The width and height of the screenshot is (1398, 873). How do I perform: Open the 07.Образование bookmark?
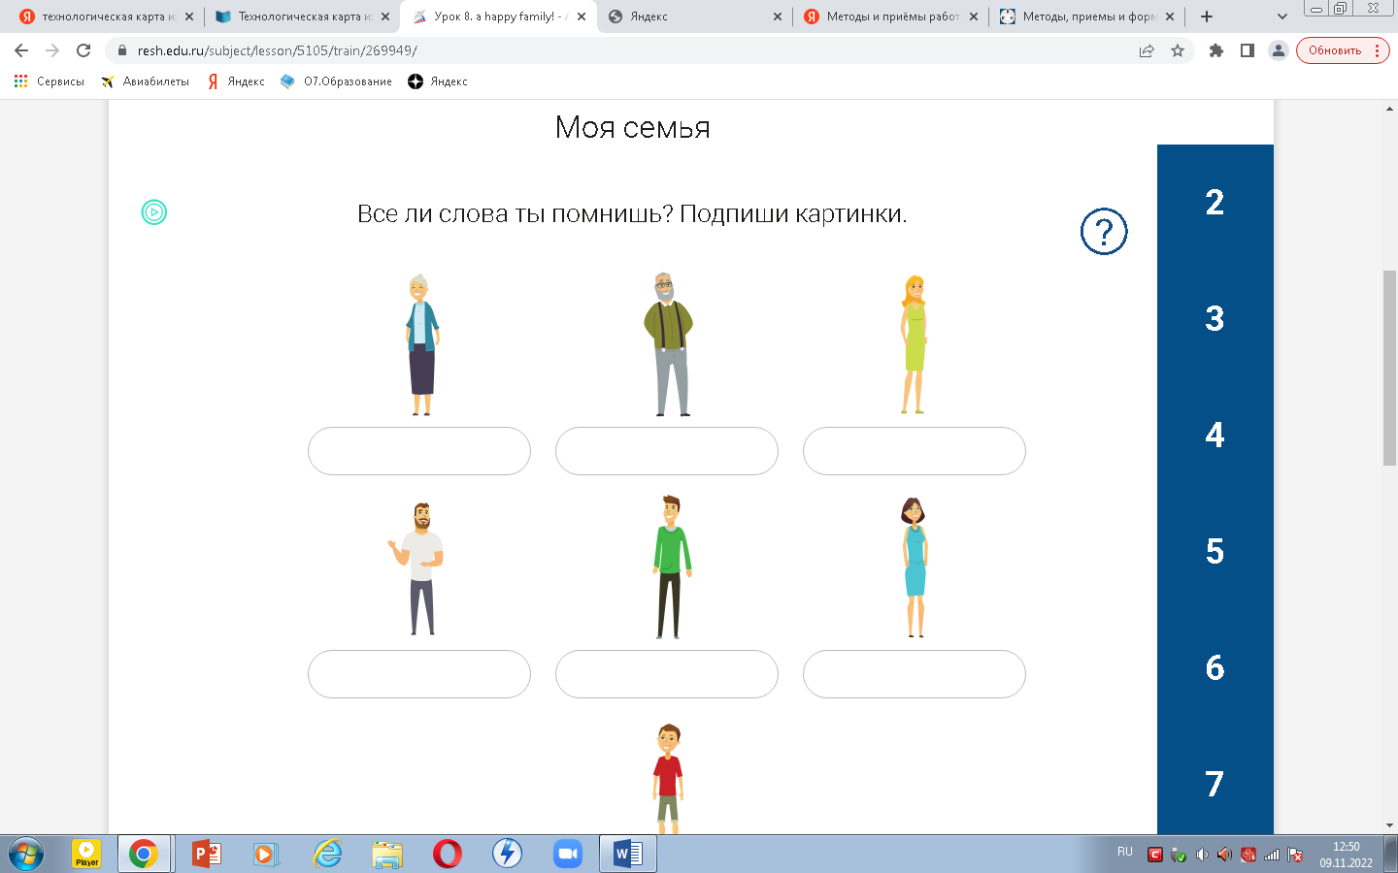pos(336,81)
